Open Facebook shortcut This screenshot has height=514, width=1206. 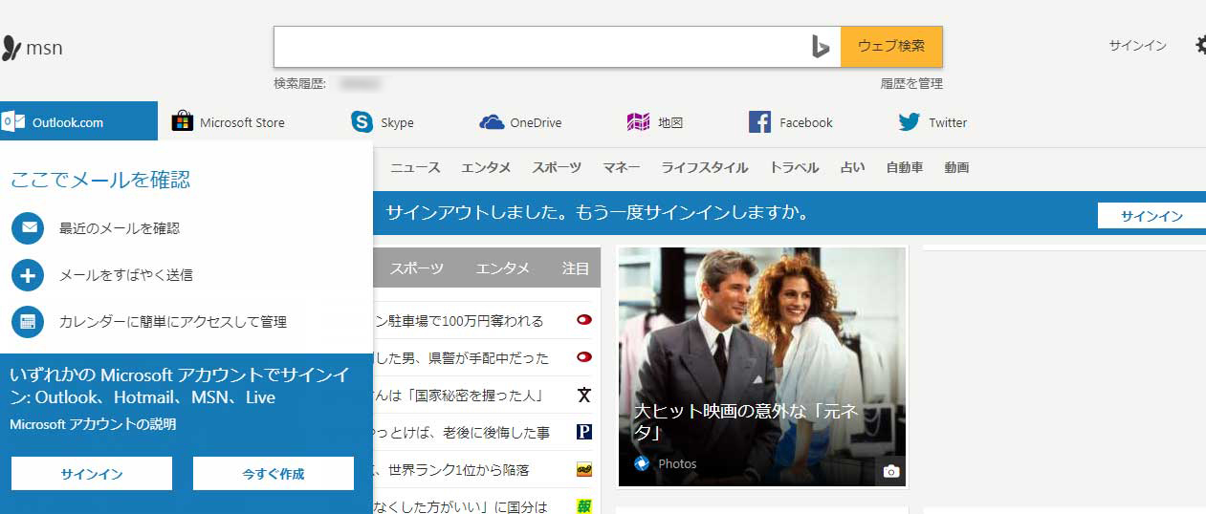(x=791, y=122)
